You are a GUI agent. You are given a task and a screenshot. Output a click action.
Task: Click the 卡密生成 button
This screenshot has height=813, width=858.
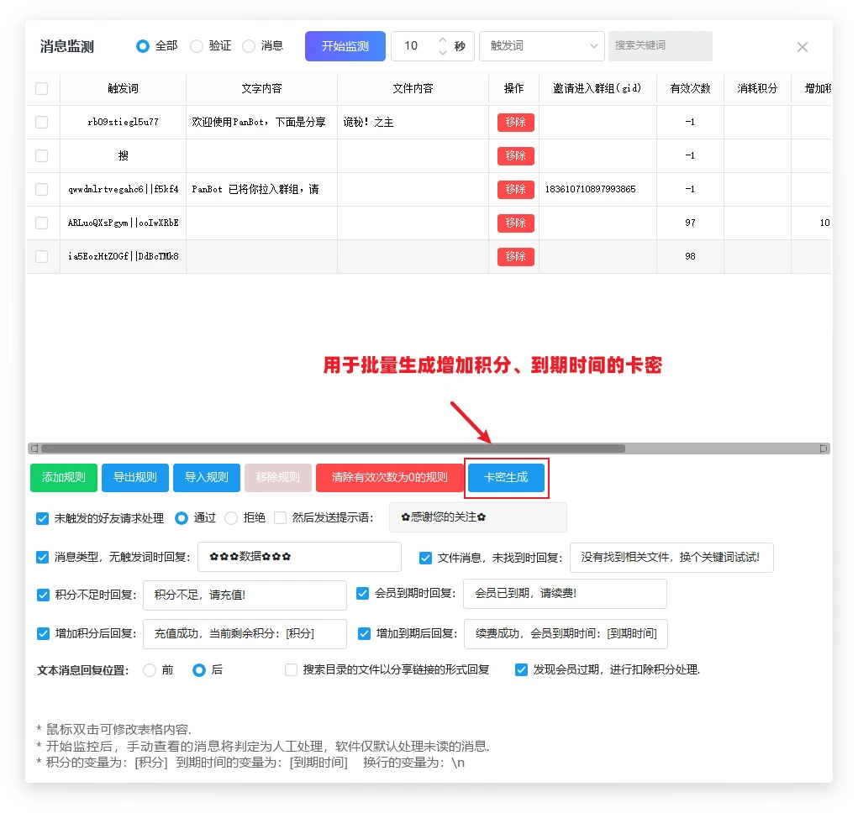click(x=506, y=478)
